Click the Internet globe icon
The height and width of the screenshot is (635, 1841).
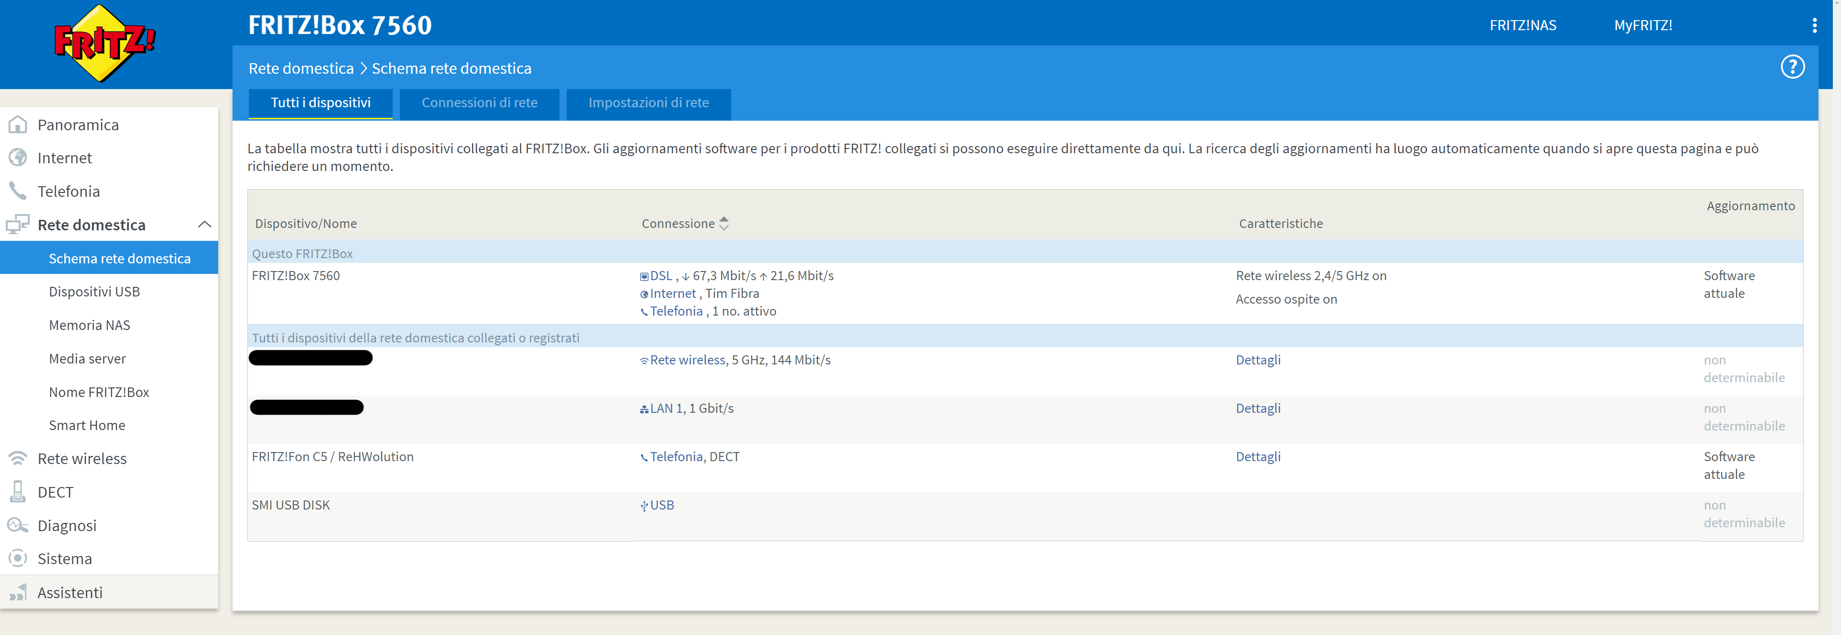(x=18, y=158)
